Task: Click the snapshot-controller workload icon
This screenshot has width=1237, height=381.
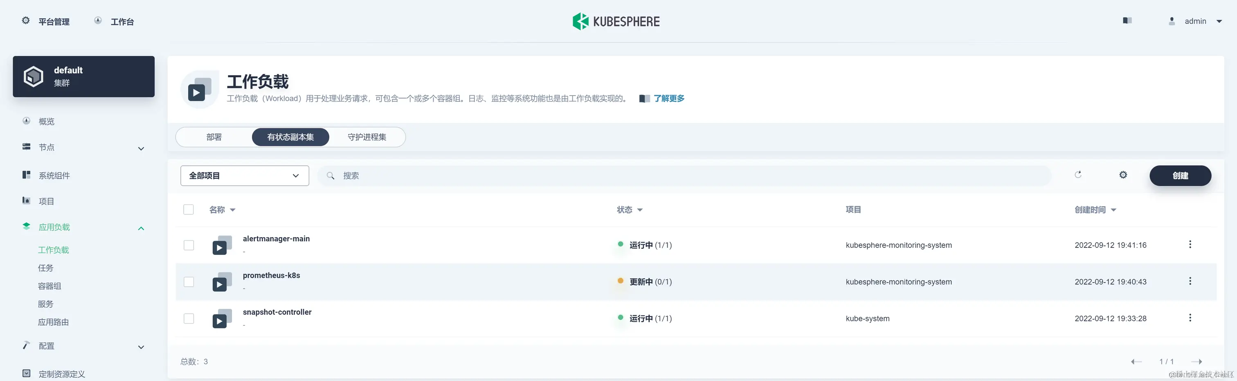Action: tap(222, 319)
